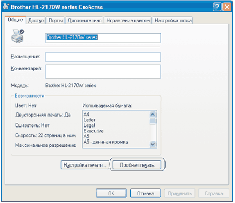Click the Модель value Brother HL-2170W series
Image resolution: width=235 pixels, height=203 pixels.
pos(70,85)
